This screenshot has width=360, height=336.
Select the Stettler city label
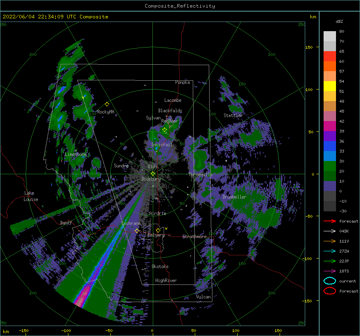(233, 115)
